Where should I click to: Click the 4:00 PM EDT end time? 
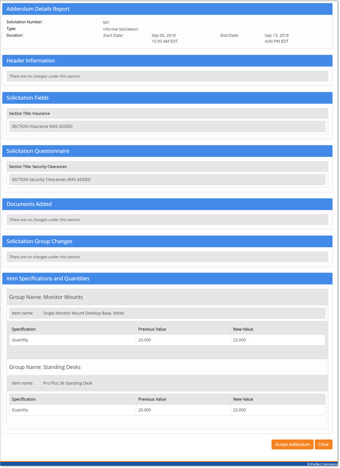(x=277, y=41)
